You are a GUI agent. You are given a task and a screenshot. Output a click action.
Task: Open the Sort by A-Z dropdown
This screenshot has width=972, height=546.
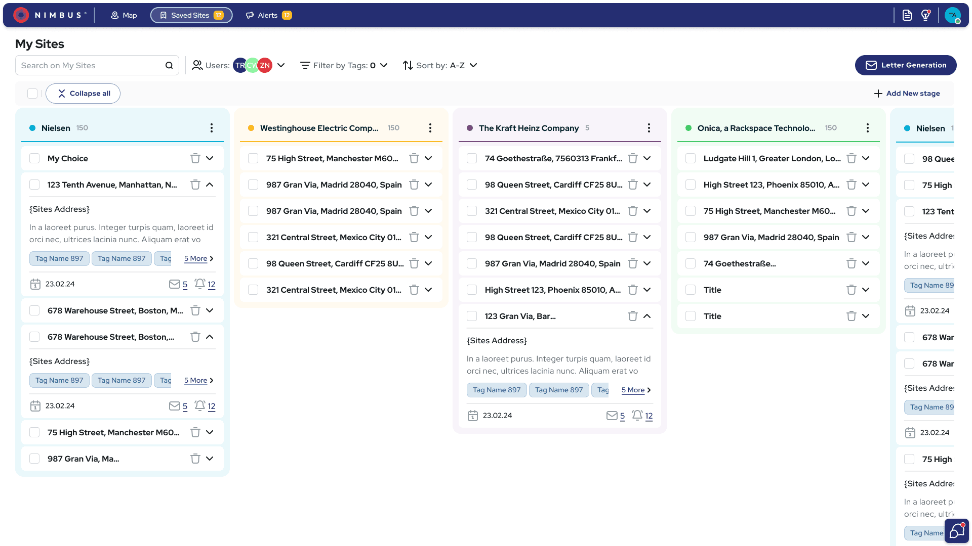point(440,65)
